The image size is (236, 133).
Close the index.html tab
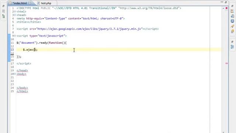(x=30, y=3)
